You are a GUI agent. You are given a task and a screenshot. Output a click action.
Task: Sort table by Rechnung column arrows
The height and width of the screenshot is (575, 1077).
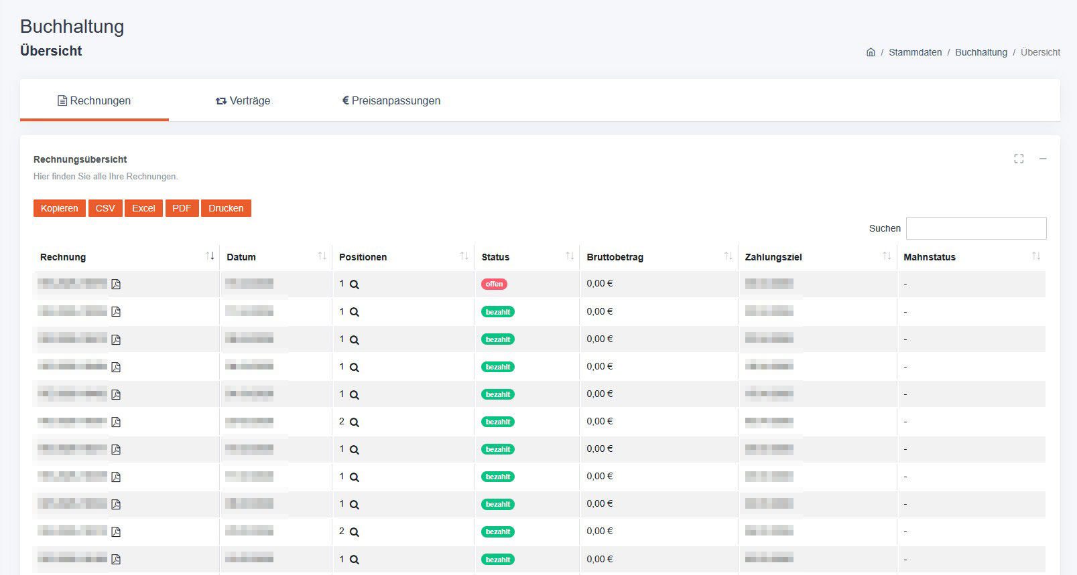coord(210,256)
